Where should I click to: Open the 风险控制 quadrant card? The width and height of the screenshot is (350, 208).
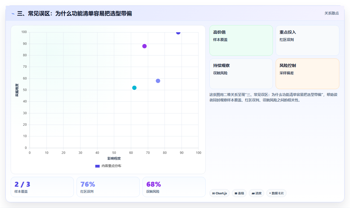click(307, 74)
